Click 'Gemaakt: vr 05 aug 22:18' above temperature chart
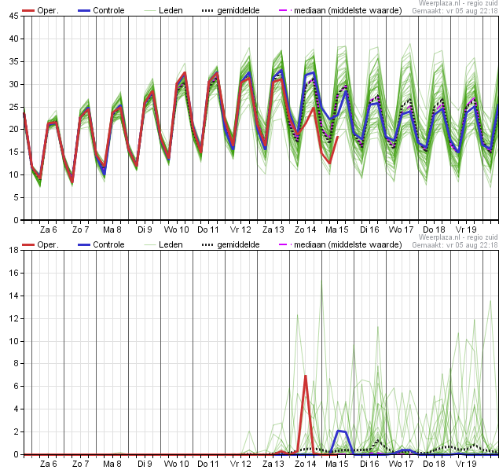 tap(455, 11)
